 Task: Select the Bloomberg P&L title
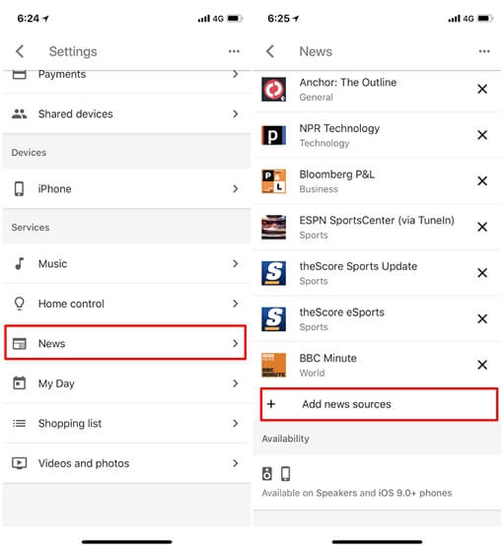tap(337, 173)
